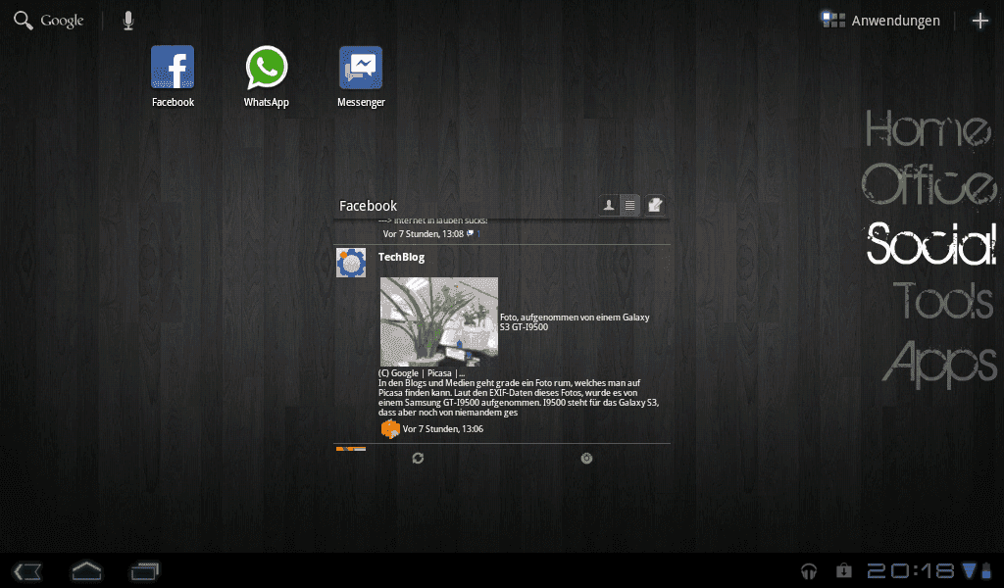The image size is (1004, 588).
Task: Click the Wi-Fi signal status icon
Action: point(970,570)
